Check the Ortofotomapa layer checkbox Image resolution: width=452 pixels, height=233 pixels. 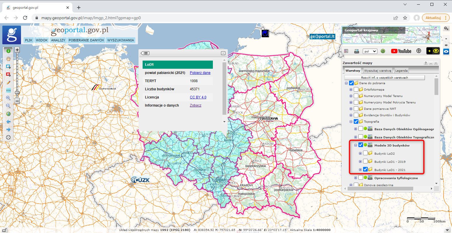(356, 90)
